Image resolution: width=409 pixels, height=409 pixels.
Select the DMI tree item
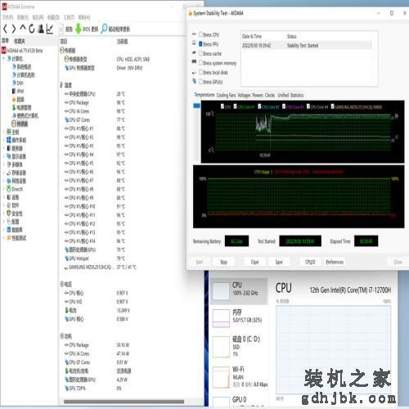[x=18, y=83]
